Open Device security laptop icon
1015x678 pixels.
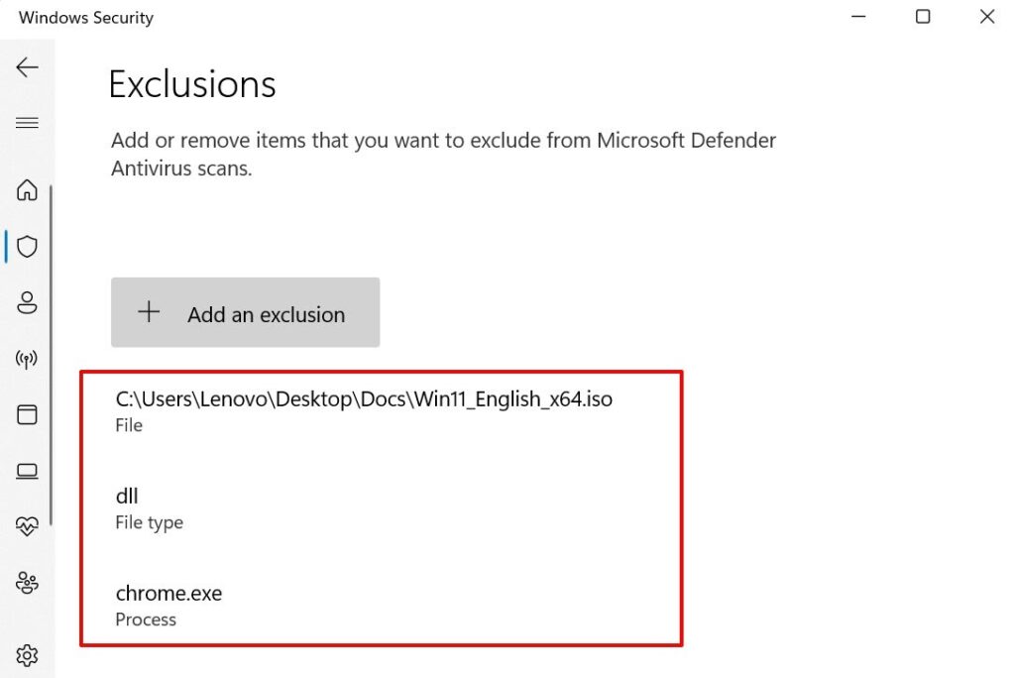(x=27, y=471)
